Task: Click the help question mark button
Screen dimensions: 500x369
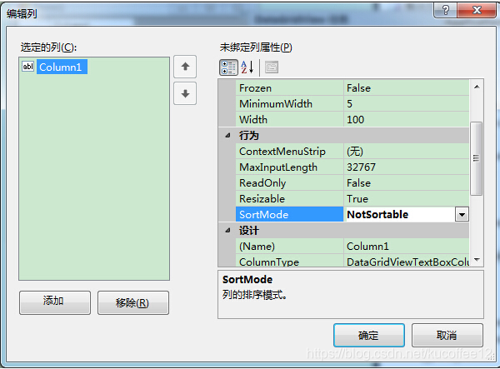Action: pos(446,10)
